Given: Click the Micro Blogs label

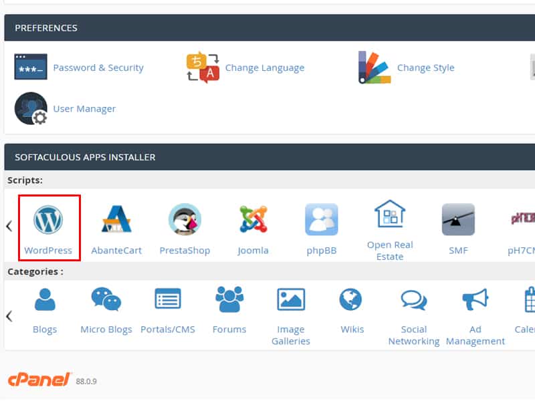Looking at the screenshot, I should (x=106, y=329).
